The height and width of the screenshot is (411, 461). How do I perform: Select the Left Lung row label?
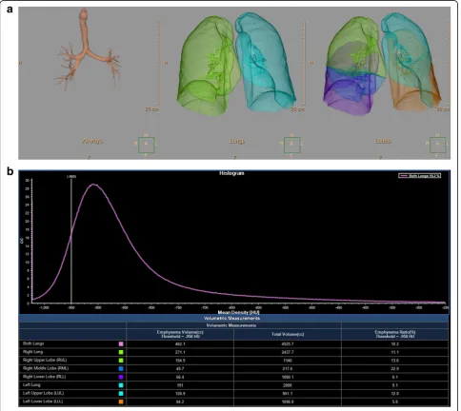(x=31, y=385)
